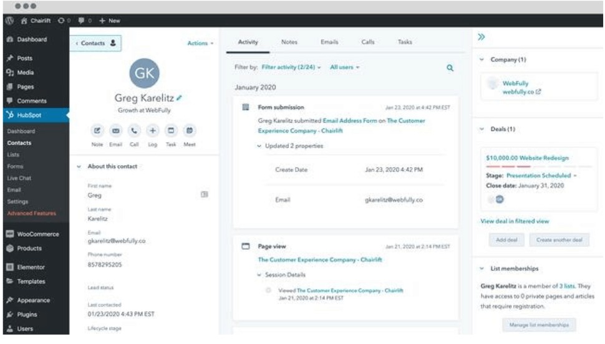
Task: Open the Actions dropdown
Action: 200,43
